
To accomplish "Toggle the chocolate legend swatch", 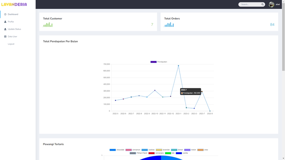I will (113, 150).
